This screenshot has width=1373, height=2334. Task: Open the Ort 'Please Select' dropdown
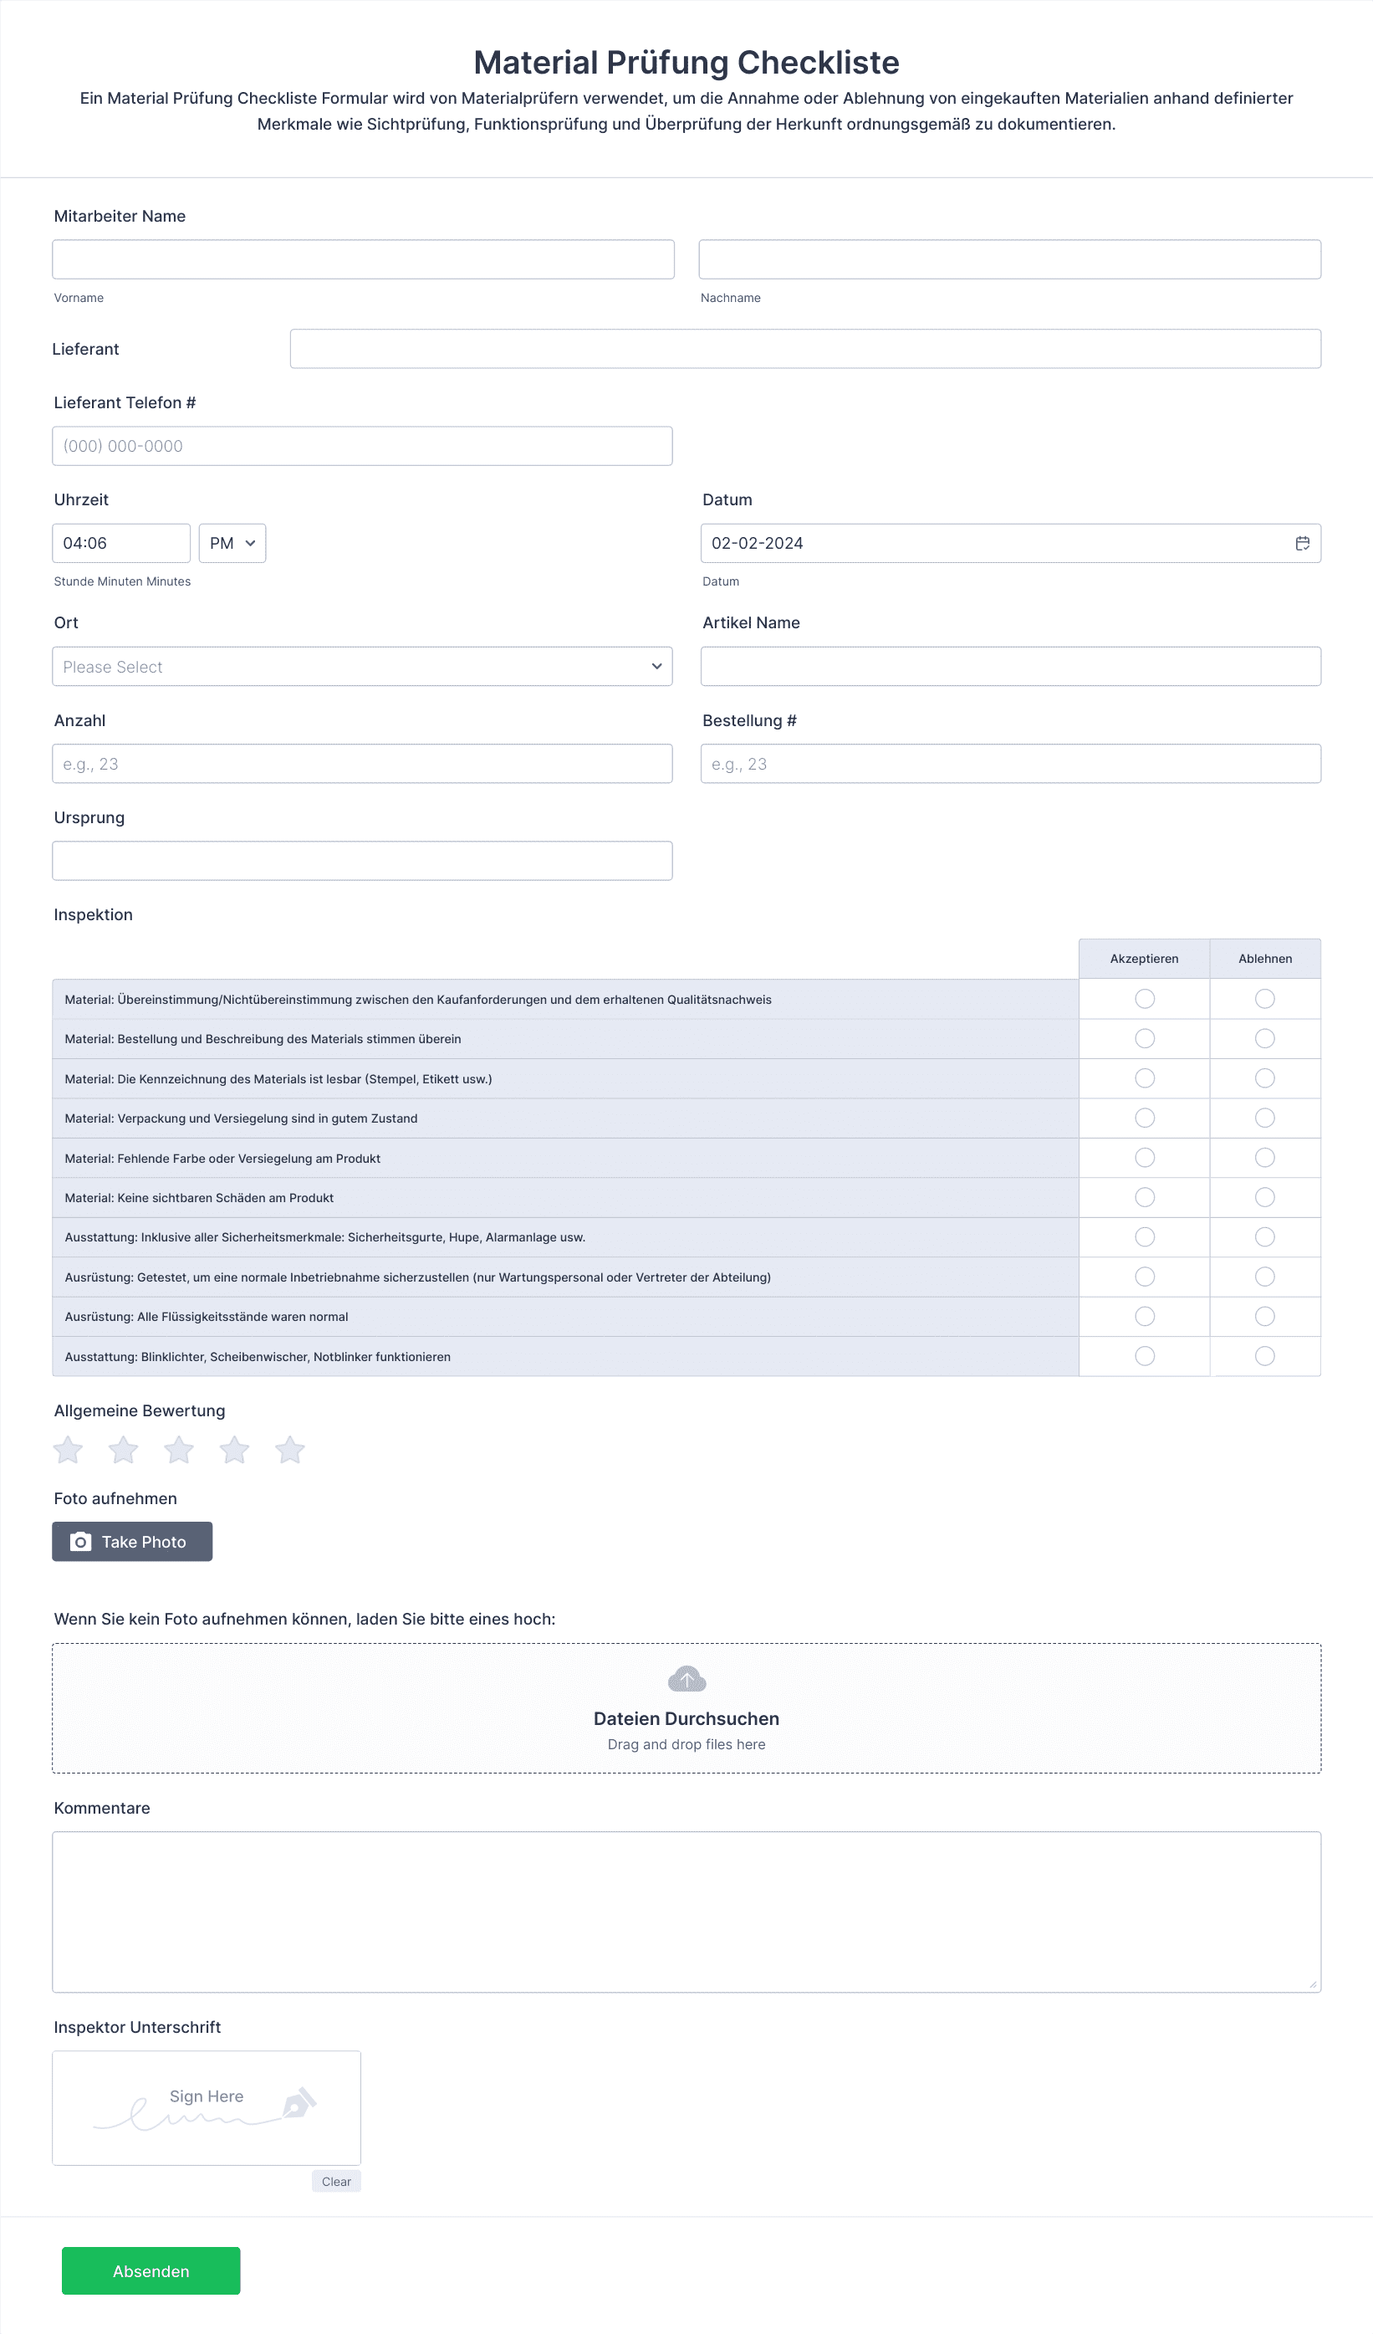[x=362, y=667]
